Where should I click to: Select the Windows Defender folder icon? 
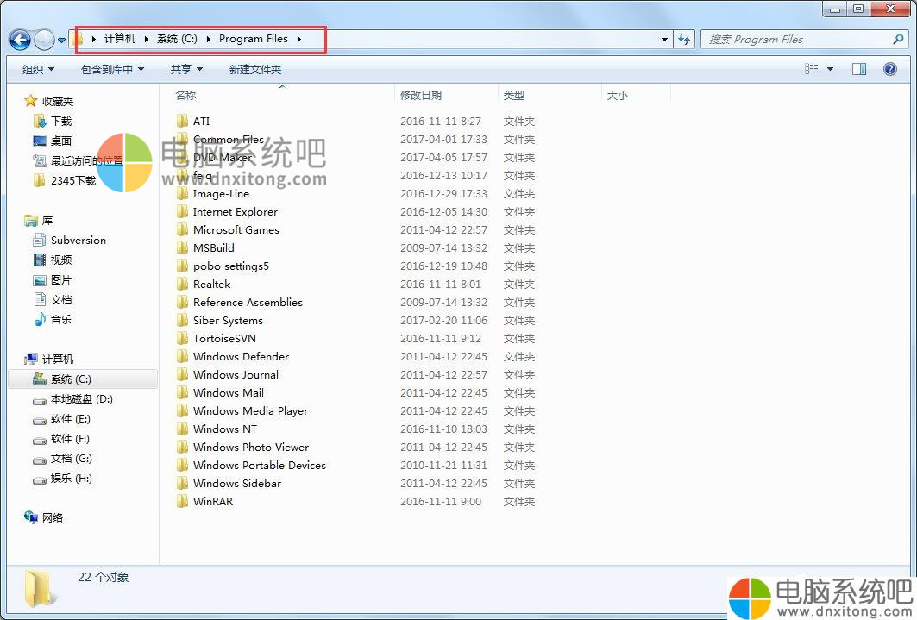183,356
